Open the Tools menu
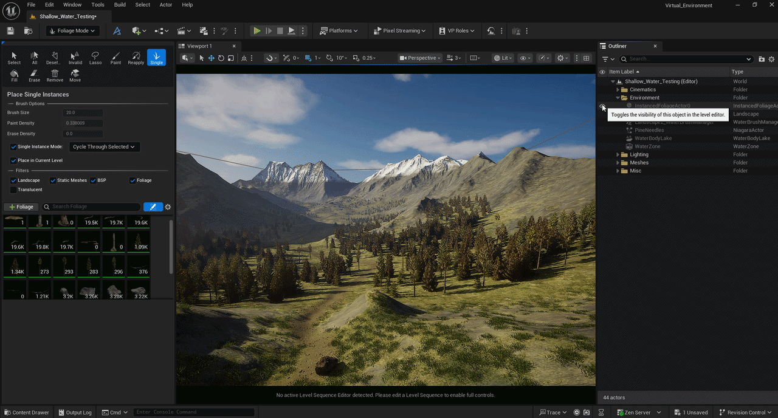 97,5
